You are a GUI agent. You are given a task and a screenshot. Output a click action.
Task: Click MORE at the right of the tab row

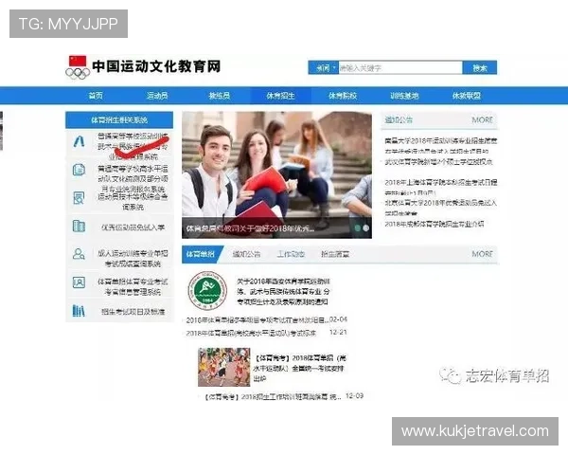tap(482, 254)
